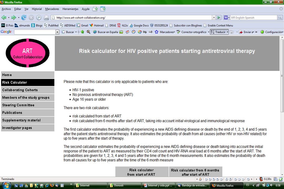Screen dimensions: 284x189
Task: Click Buscar en España globe button
Action: click(x=106, y=32)
